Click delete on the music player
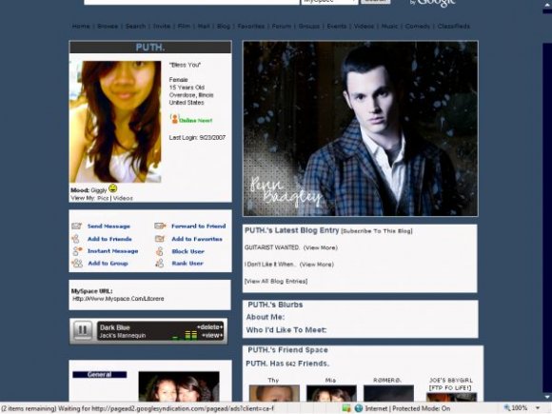The image size is (552, 414). 209,327
